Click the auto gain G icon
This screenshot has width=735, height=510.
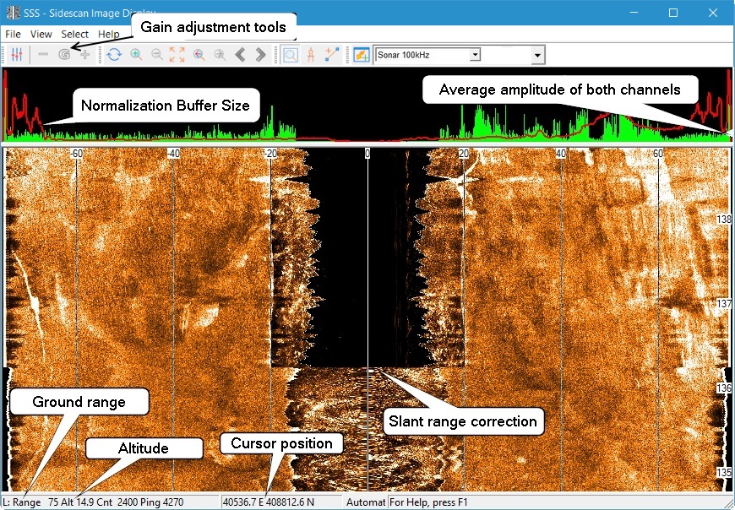[64, 55]
